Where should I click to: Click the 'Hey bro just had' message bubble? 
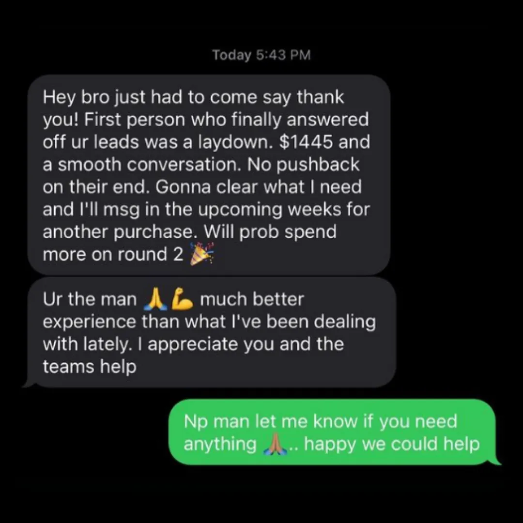coord(209,175)
